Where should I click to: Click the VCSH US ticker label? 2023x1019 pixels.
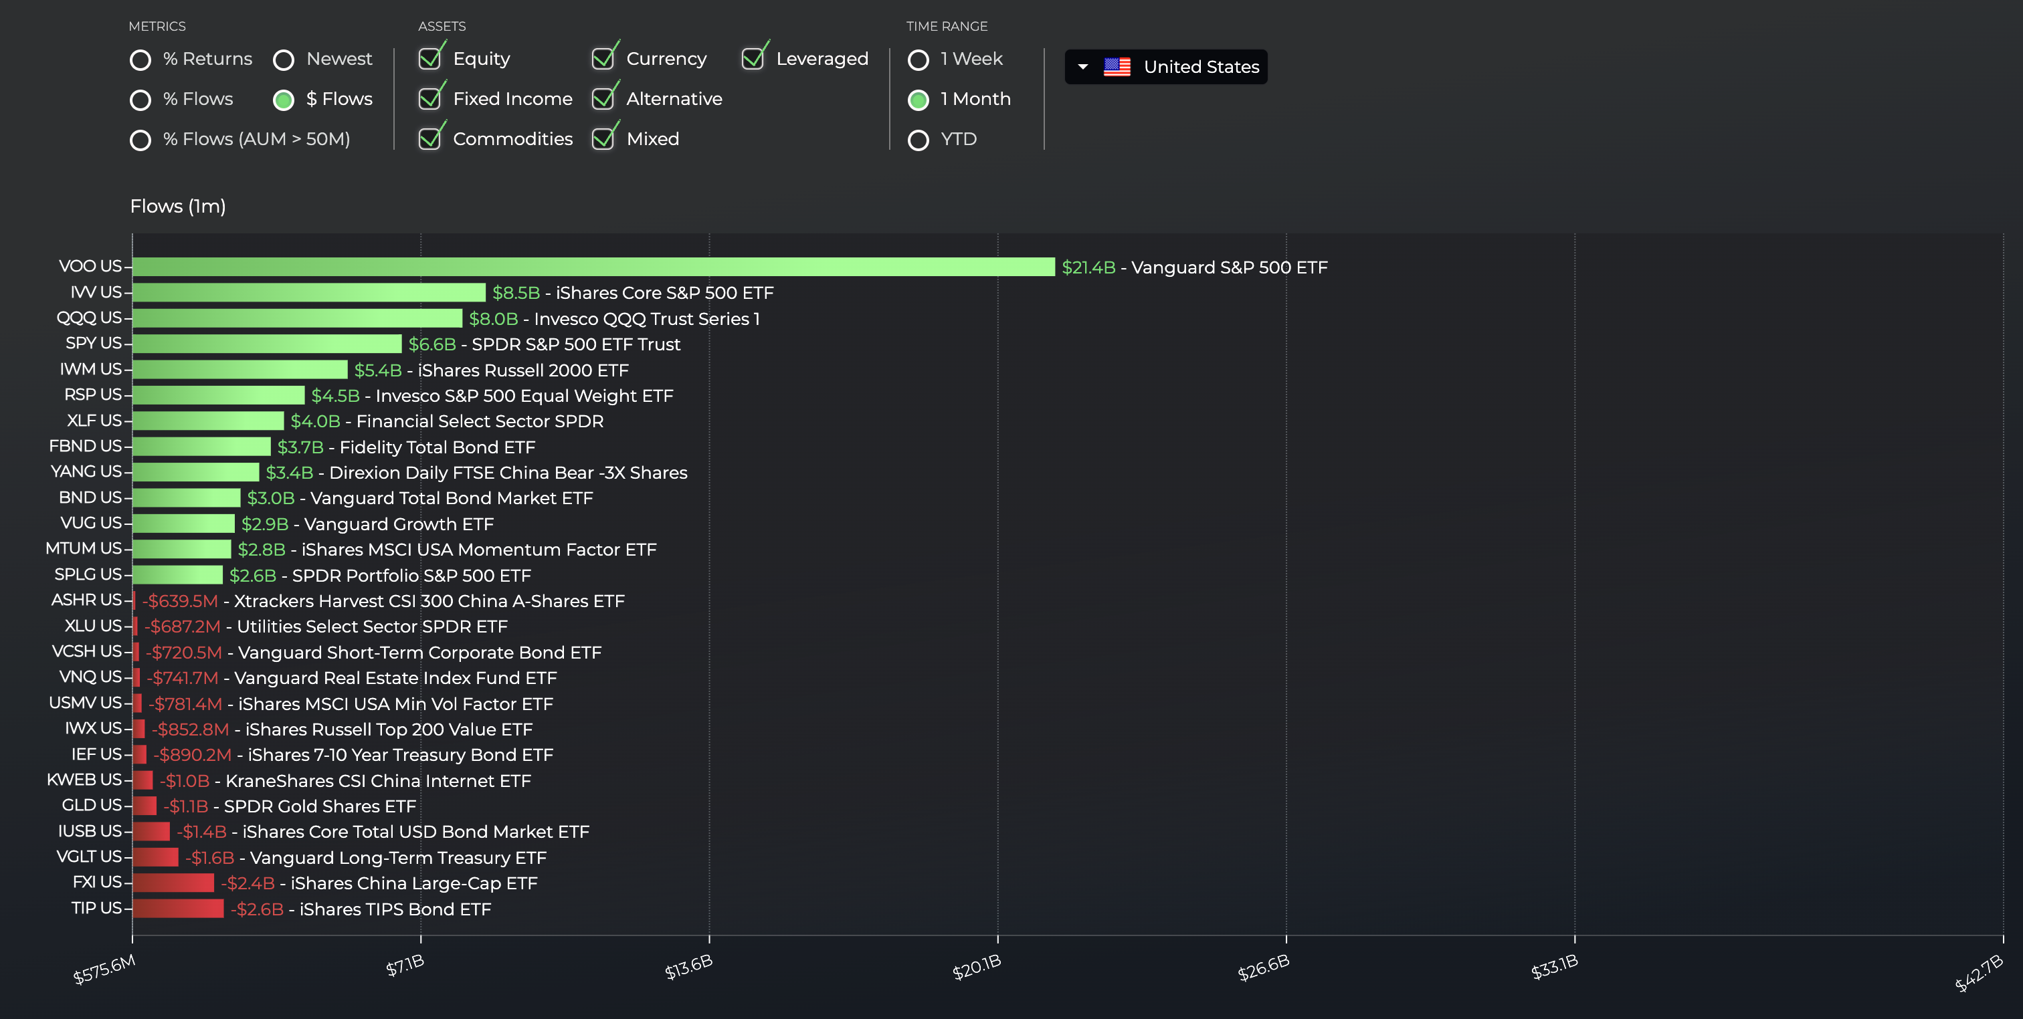pos(87,652)
